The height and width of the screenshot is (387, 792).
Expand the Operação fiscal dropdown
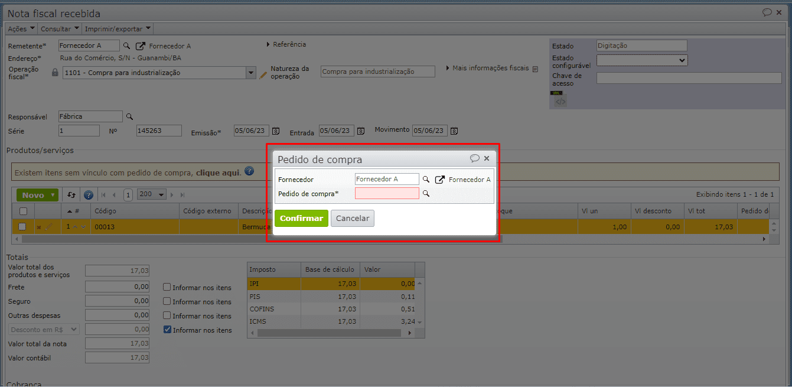[250, 73]
